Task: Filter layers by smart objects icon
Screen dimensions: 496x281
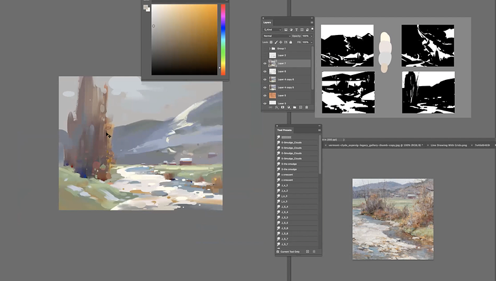Action: tap(307, 30)
